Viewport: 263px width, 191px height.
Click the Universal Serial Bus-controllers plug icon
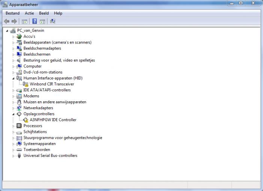click(19, 156)
